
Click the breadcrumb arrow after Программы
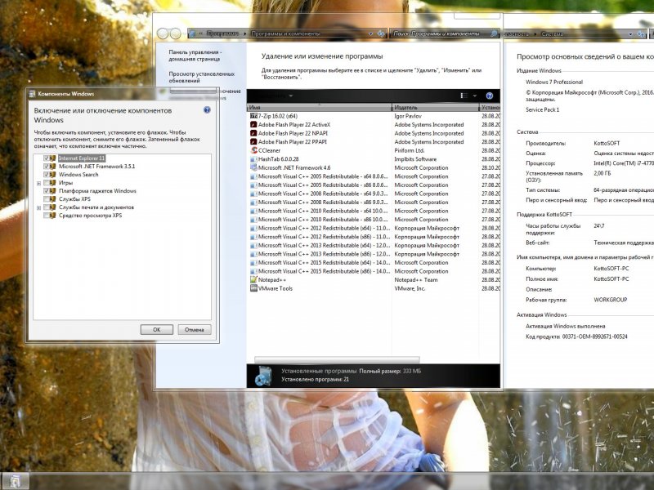[244, 33]
